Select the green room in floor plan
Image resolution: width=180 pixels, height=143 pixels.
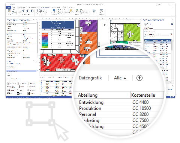coord(132,32)
